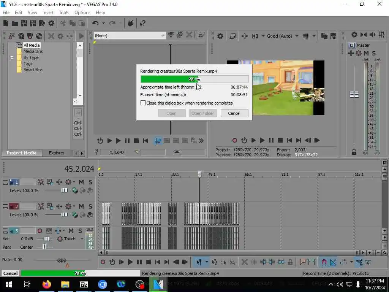
Task: Open the Insert menu
Action: point(48,13)
